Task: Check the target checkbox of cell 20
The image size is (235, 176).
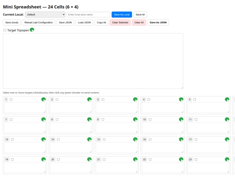Action: [x=58, y=159]
